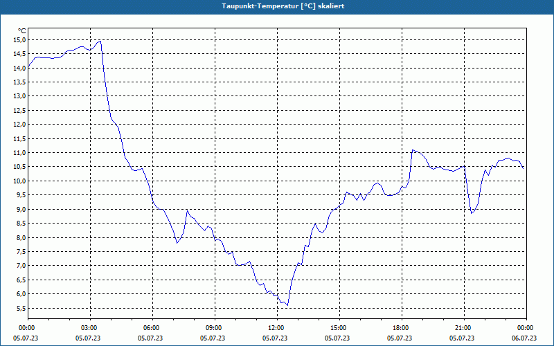Select the 18:00 time label
This screenshot has width=554, height=346.
401,328
